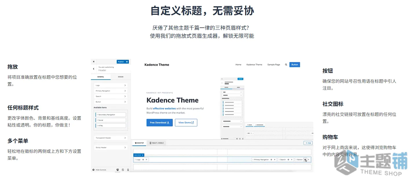Click the blue header Button
This screenshot has height=184, width=415.
(x=295, y=65)
